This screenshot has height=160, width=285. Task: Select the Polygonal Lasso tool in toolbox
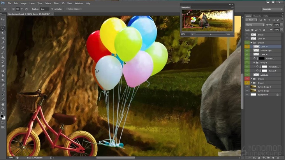(x=3, y=29)
